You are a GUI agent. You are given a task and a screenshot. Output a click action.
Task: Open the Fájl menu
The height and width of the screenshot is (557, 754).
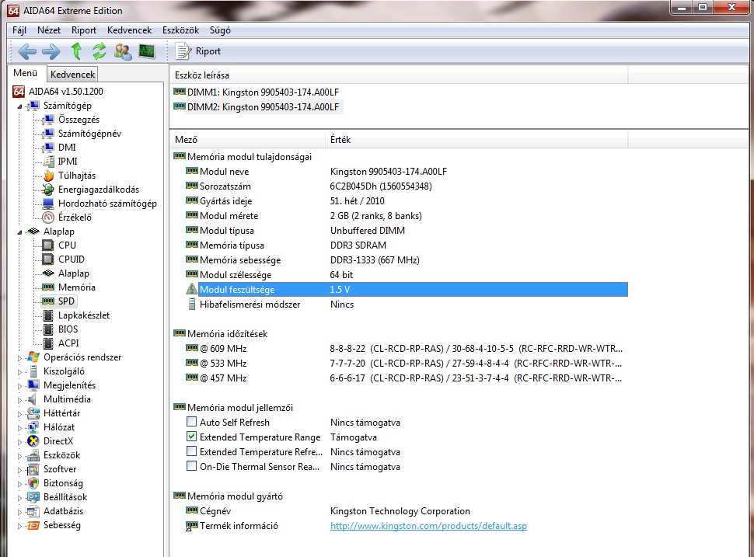(19, 30)
